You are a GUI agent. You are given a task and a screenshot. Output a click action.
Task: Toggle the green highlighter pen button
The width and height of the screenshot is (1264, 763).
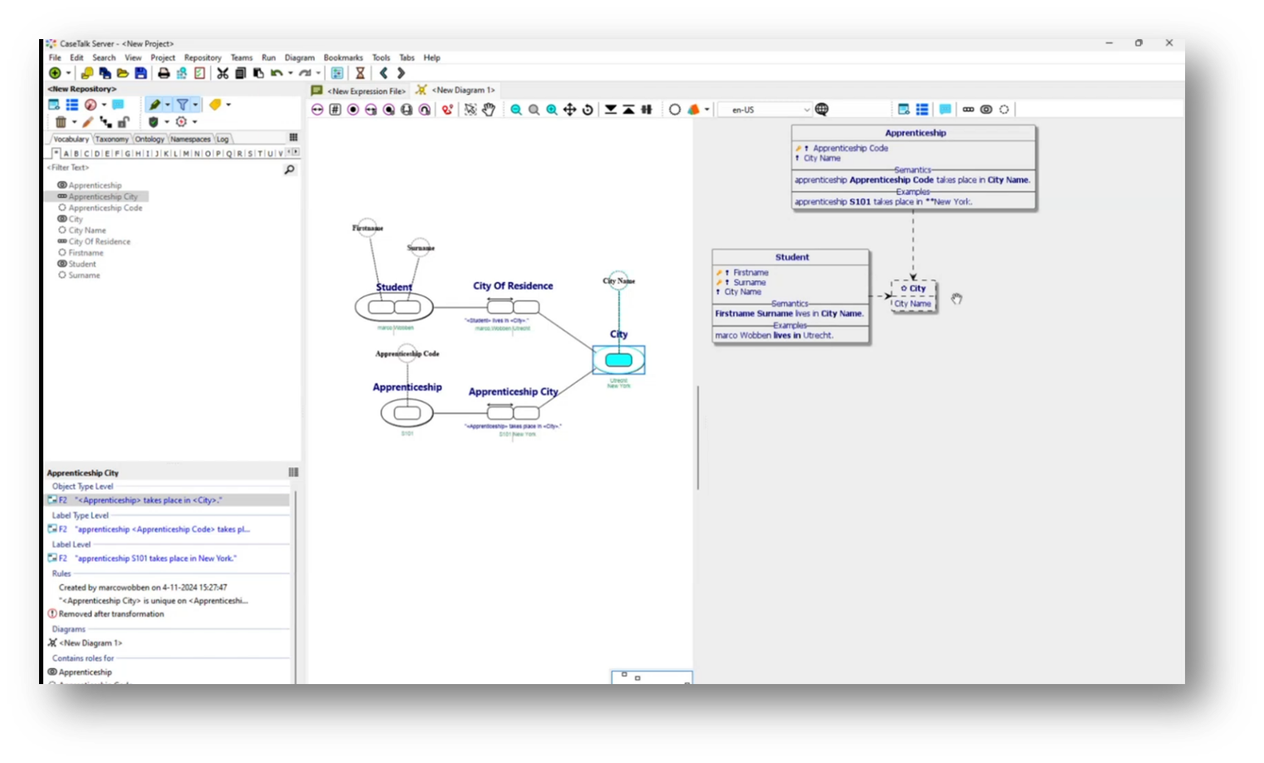(x=155, y=105)
